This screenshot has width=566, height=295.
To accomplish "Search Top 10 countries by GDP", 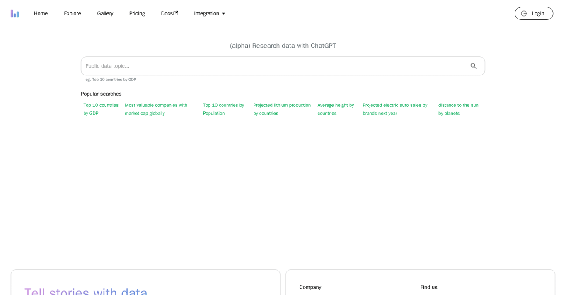I will (101, 109).
